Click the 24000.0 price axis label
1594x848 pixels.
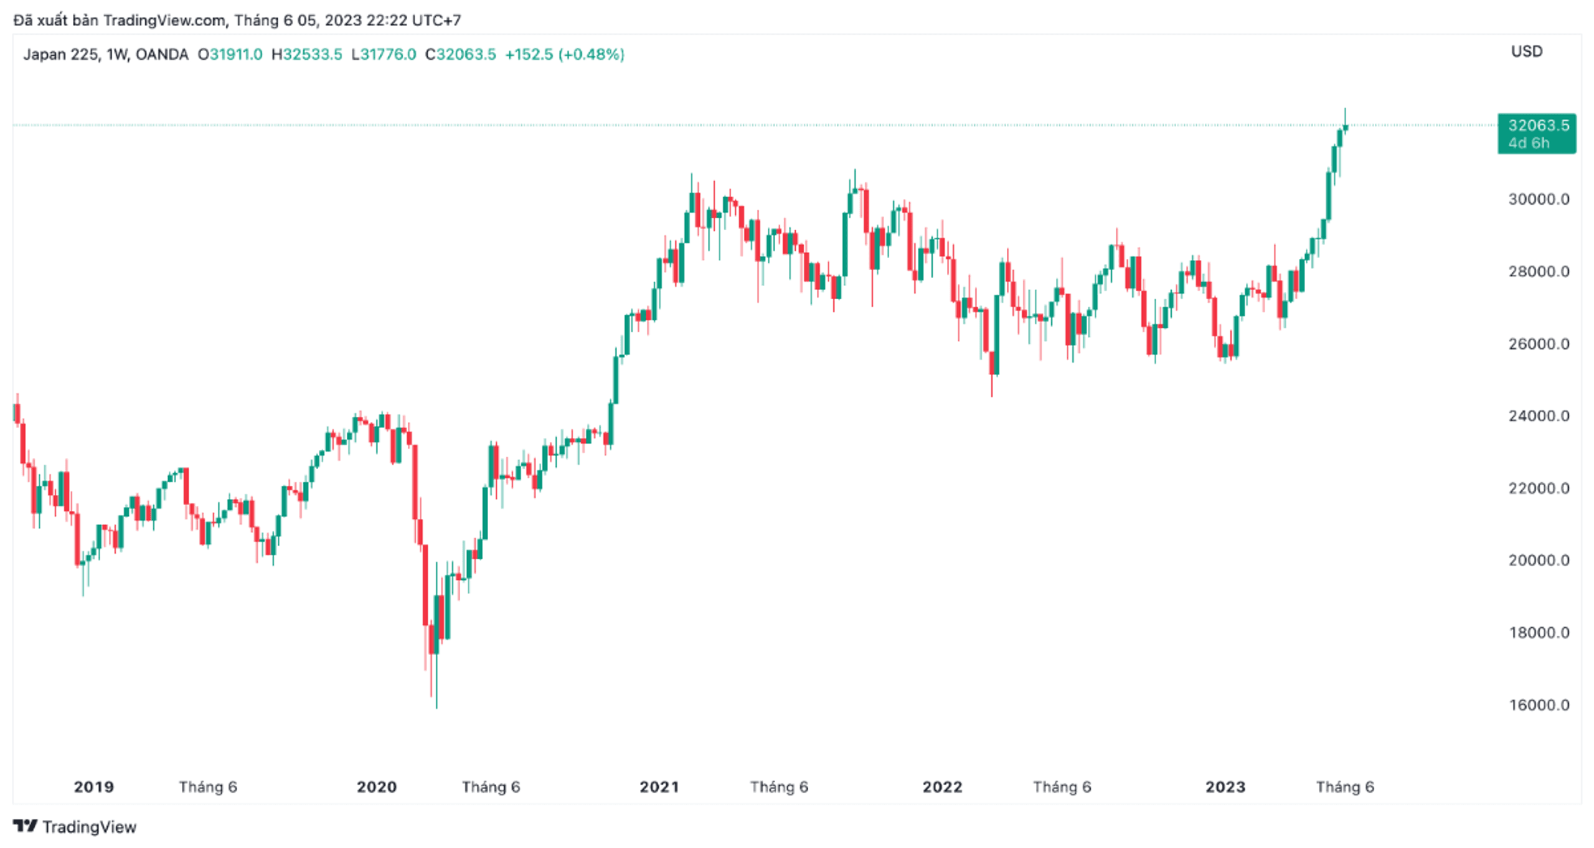1539,416
